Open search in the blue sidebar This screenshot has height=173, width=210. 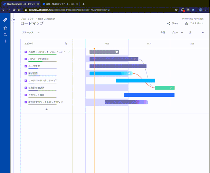(5, 34)
